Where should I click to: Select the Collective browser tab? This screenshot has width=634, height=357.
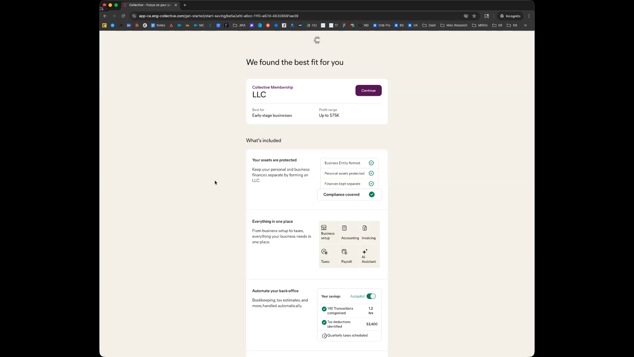pos(149,5)
